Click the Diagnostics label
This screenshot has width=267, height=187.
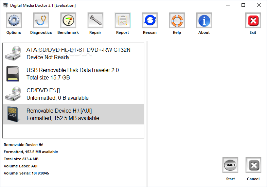[x=41, y=32]
